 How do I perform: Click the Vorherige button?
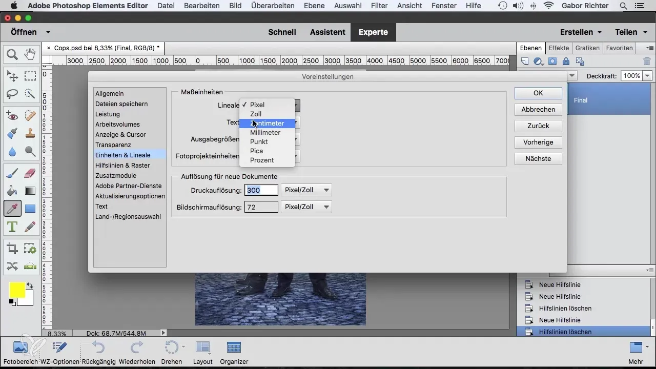tap(538, 142)
